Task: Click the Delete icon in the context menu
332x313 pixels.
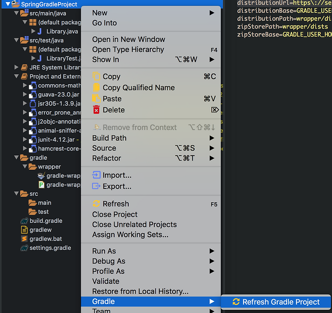Action: click(x=97, y=109)
